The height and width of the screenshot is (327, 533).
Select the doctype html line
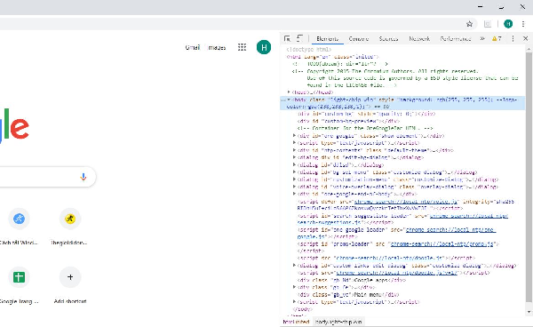tap(308, 50)
